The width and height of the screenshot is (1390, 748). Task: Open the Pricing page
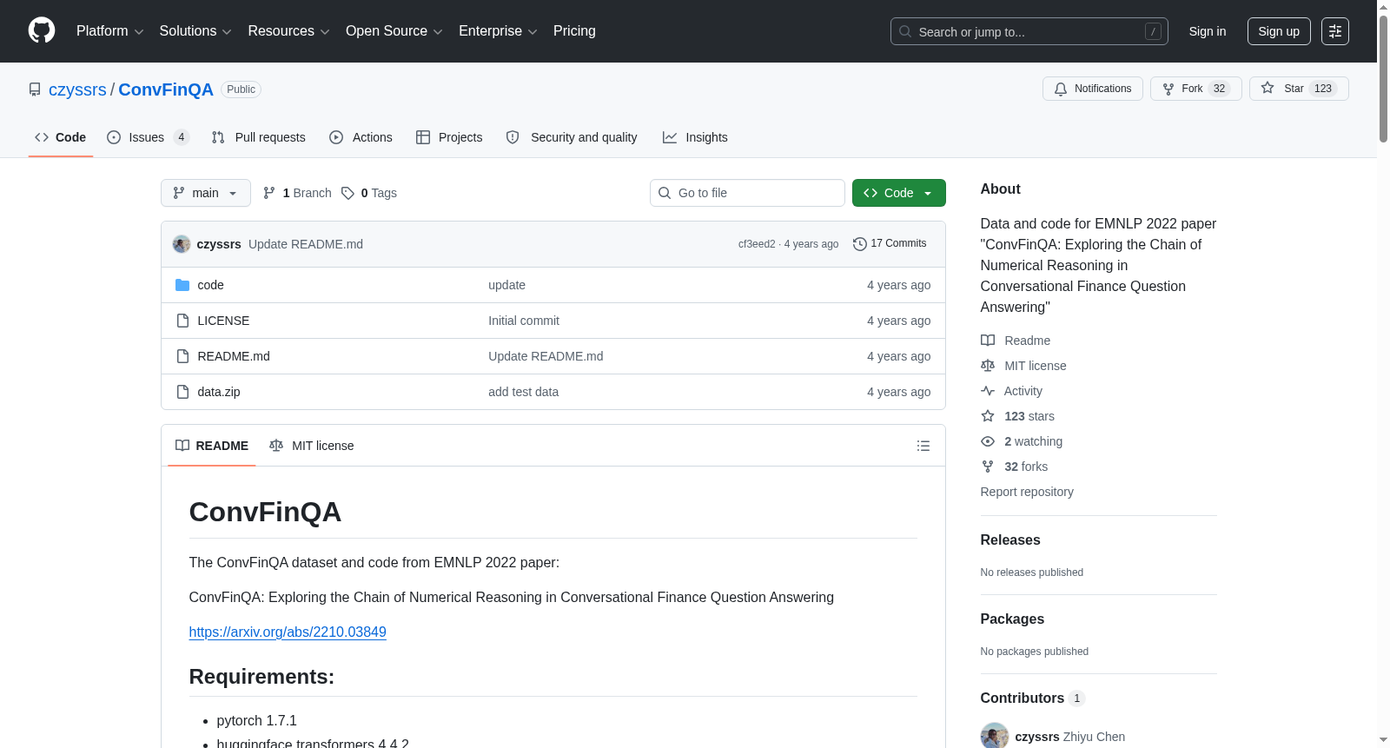pyautogui.click(x=574, y=31)
